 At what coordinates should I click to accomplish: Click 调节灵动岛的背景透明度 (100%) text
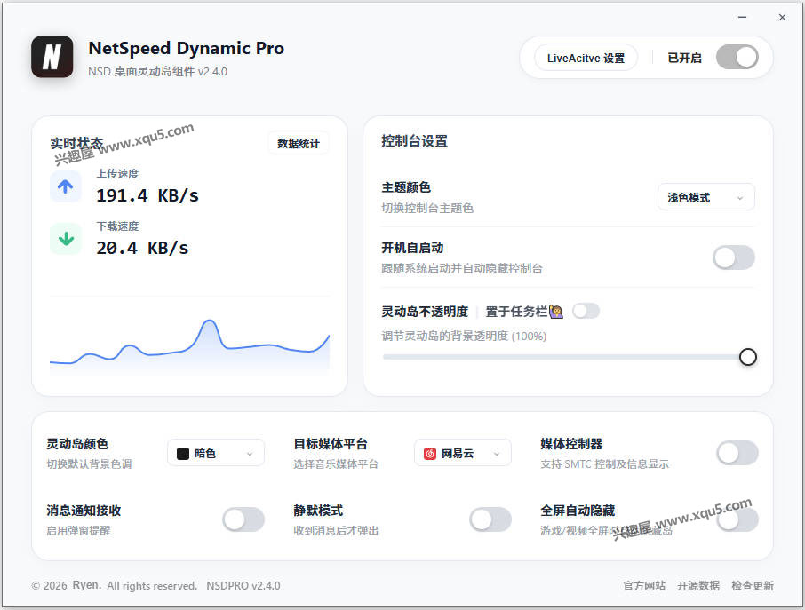tap(464, 336)
